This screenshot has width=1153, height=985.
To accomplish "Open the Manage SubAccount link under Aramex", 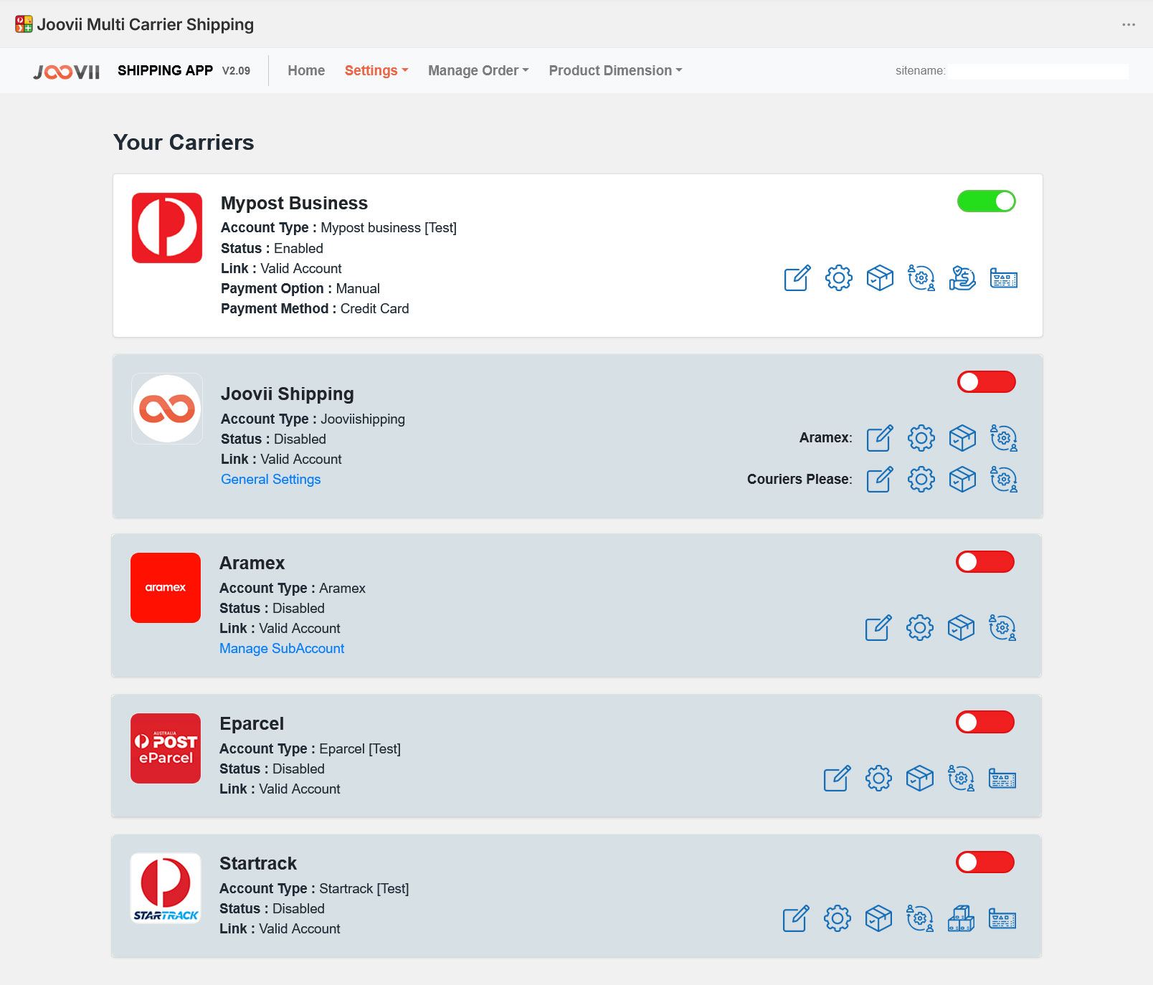I will click(x=282, y=648).
